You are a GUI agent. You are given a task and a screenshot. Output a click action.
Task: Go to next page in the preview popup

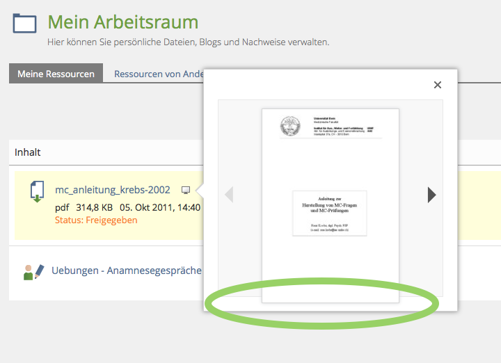(431, 195)
